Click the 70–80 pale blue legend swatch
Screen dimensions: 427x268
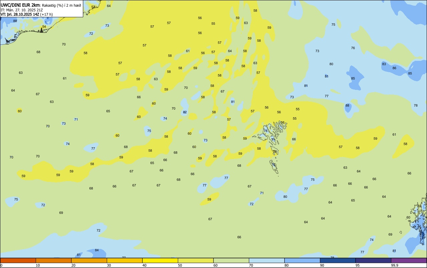point(267,260)
